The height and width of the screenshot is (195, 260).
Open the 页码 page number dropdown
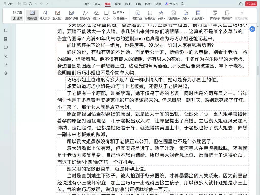click(186, 15)
